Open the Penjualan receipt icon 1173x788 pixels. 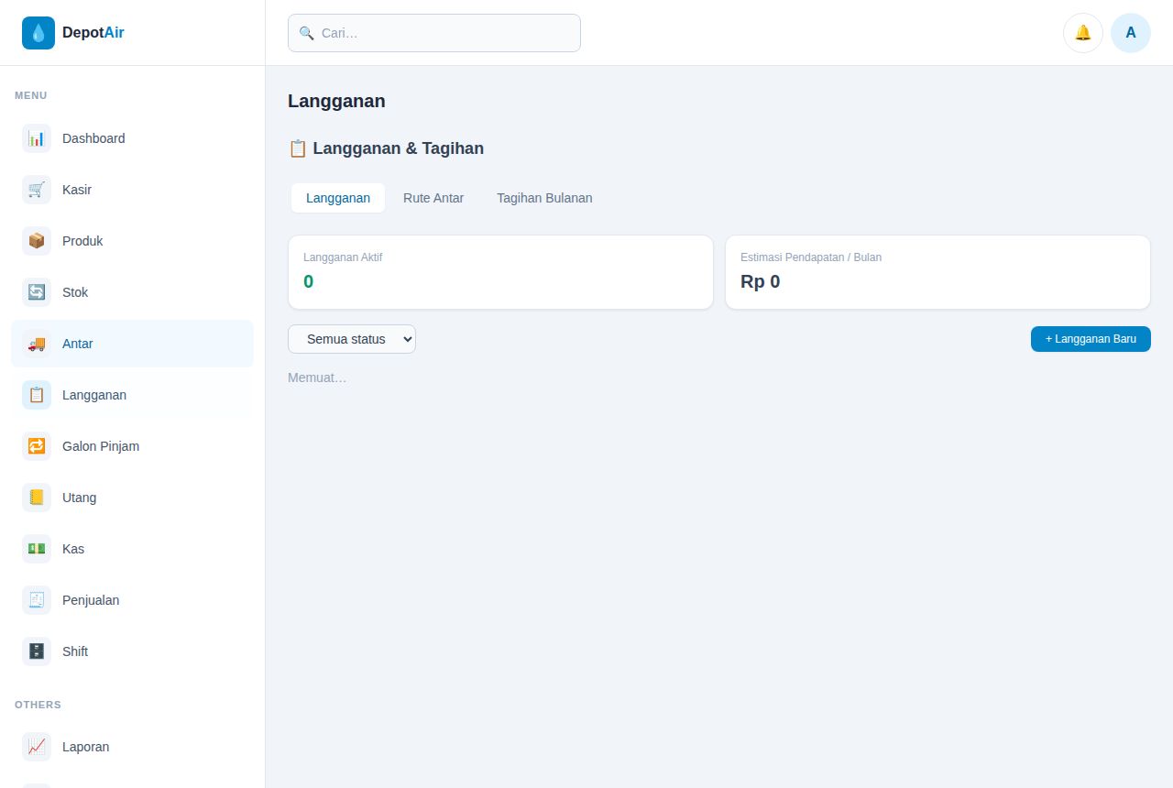(x=37, y=600)
